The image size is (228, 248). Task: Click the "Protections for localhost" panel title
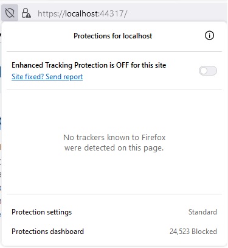[113, 36]
